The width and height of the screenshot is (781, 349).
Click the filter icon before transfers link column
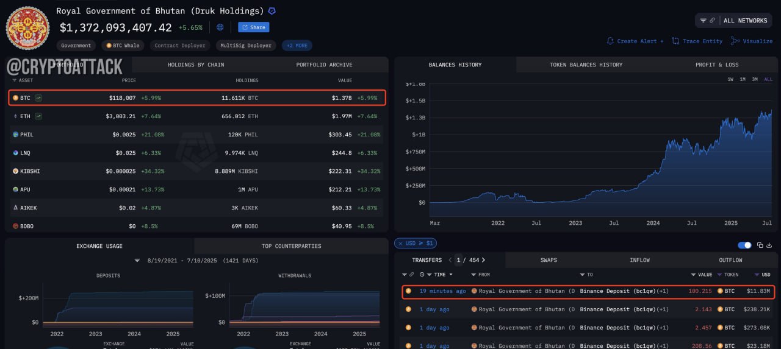[403, 275]
